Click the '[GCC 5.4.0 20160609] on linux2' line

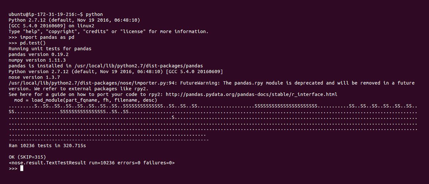(51, 26)
